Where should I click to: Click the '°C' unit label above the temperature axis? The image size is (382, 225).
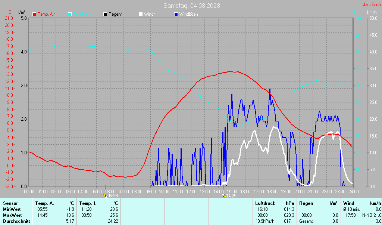click(x=9, y=12)
